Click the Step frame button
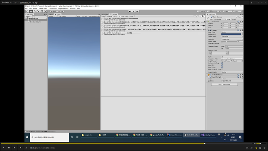 tap(137, 11)
